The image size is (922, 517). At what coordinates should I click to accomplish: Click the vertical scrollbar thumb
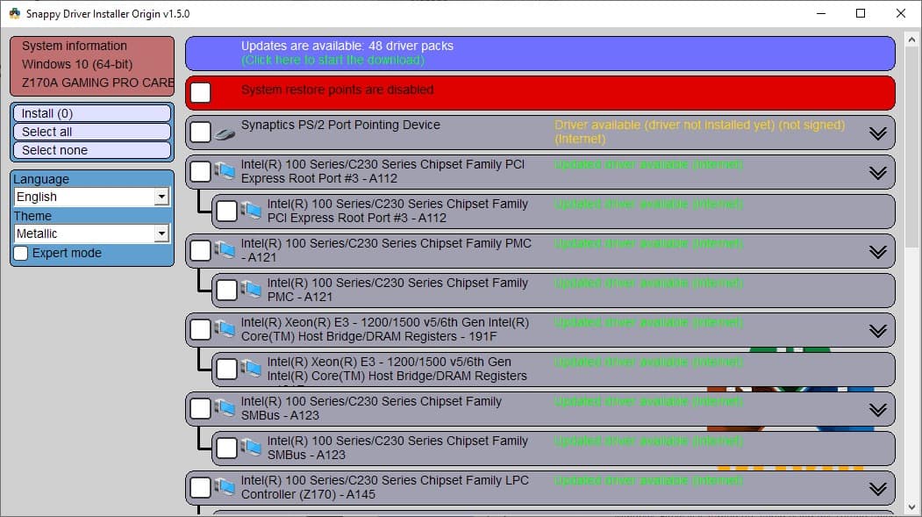point(912,147)
